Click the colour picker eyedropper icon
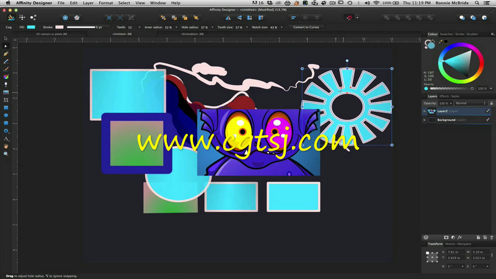Image resolution: width=496 pixels, height=279 pixels. pyautogui.click(x=440, y=42)
